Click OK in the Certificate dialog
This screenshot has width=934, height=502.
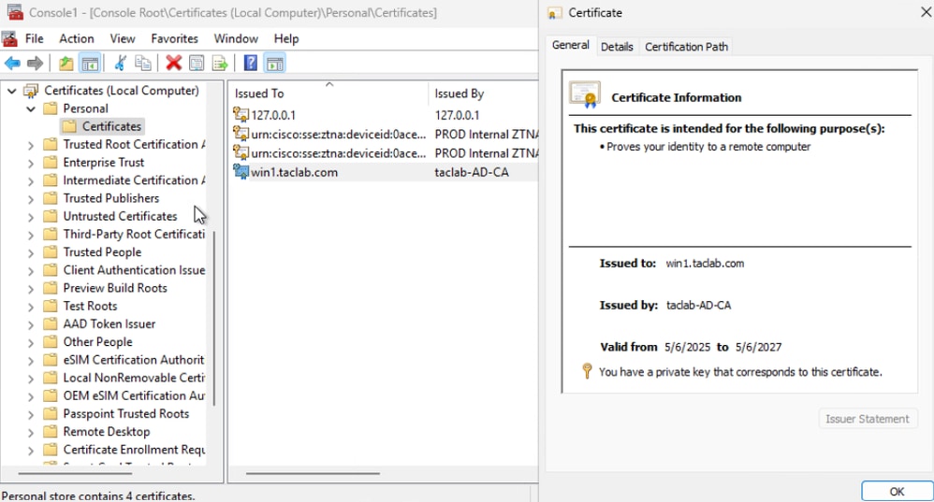pos(897,492)
